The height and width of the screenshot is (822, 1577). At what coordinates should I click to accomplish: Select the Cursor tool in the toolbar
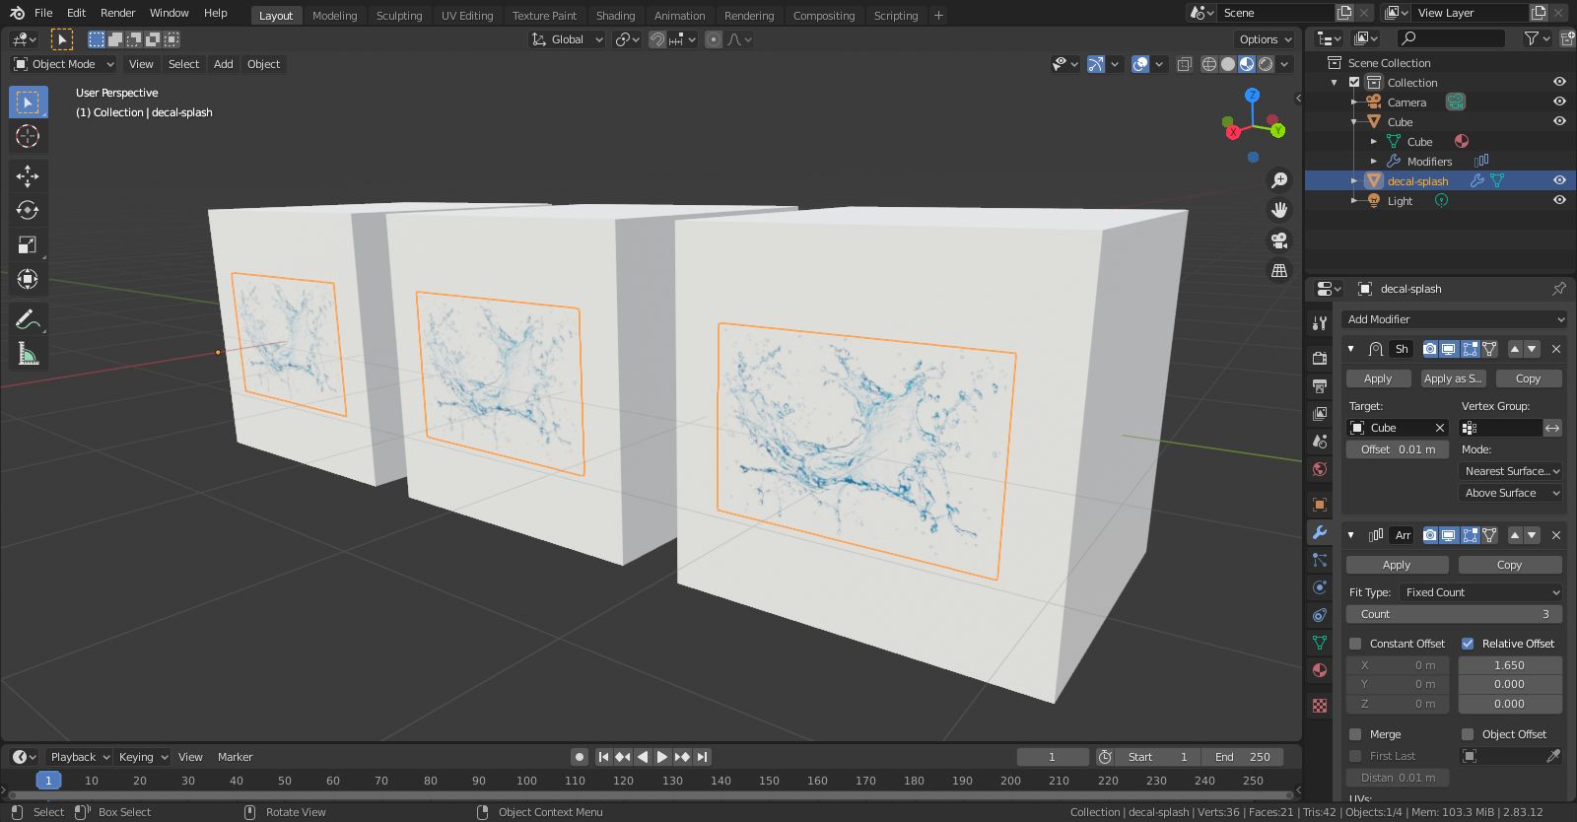[x=28, y=137]
